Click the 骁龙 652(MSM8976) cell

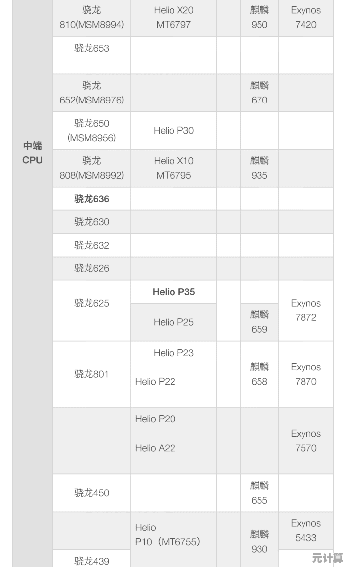91,93
